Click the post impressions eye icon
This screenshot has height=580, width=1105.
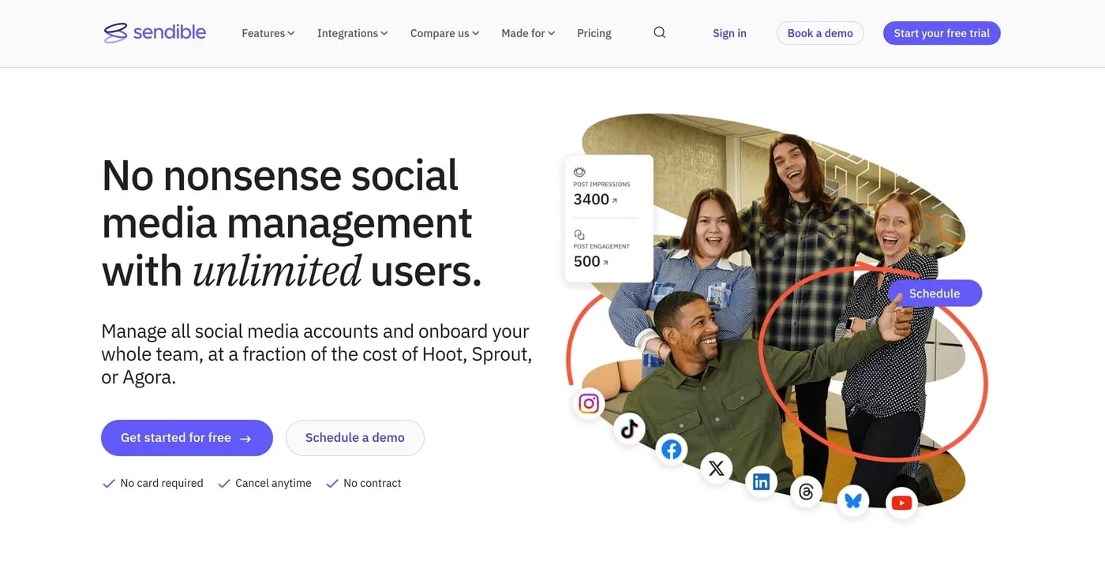coord(579,172)
